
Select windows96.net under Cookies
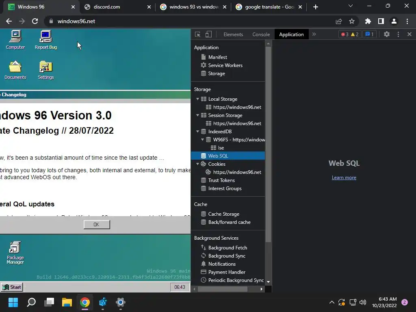[237, 172]
